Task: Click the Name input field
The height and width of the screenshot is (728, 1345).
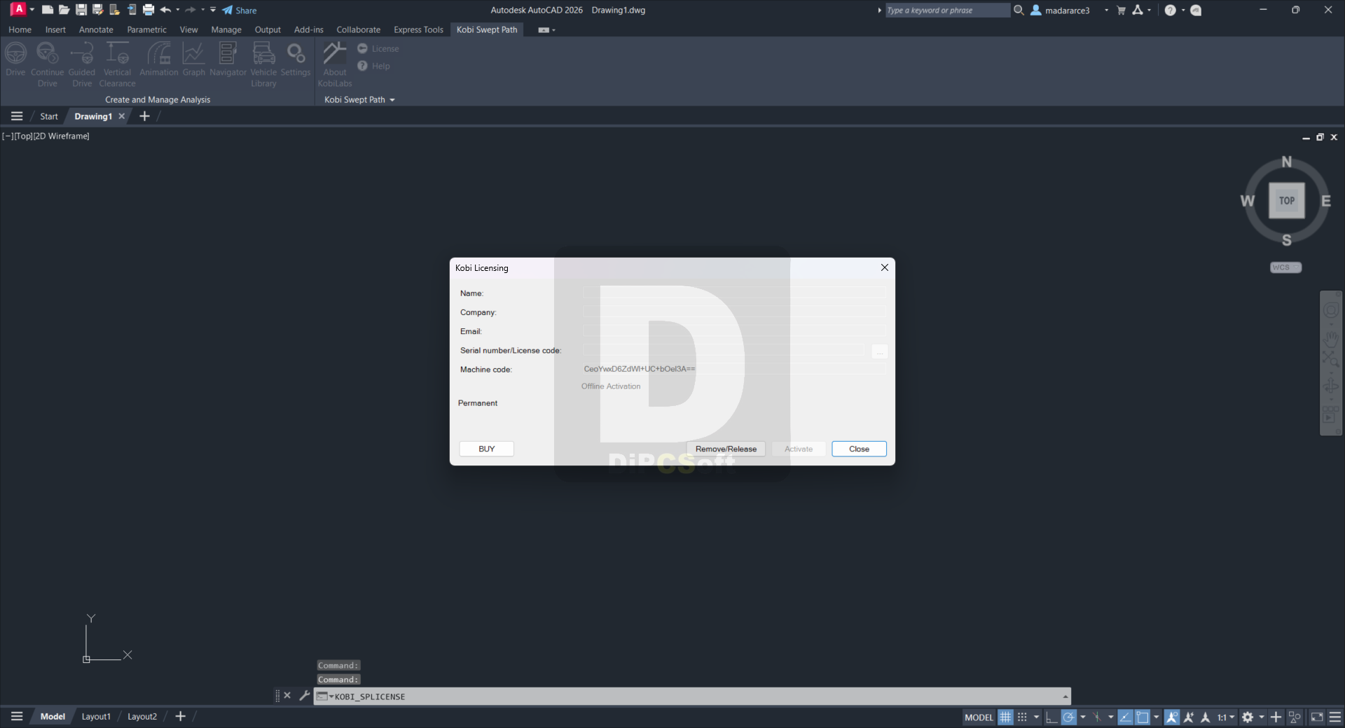Action: 734,293
